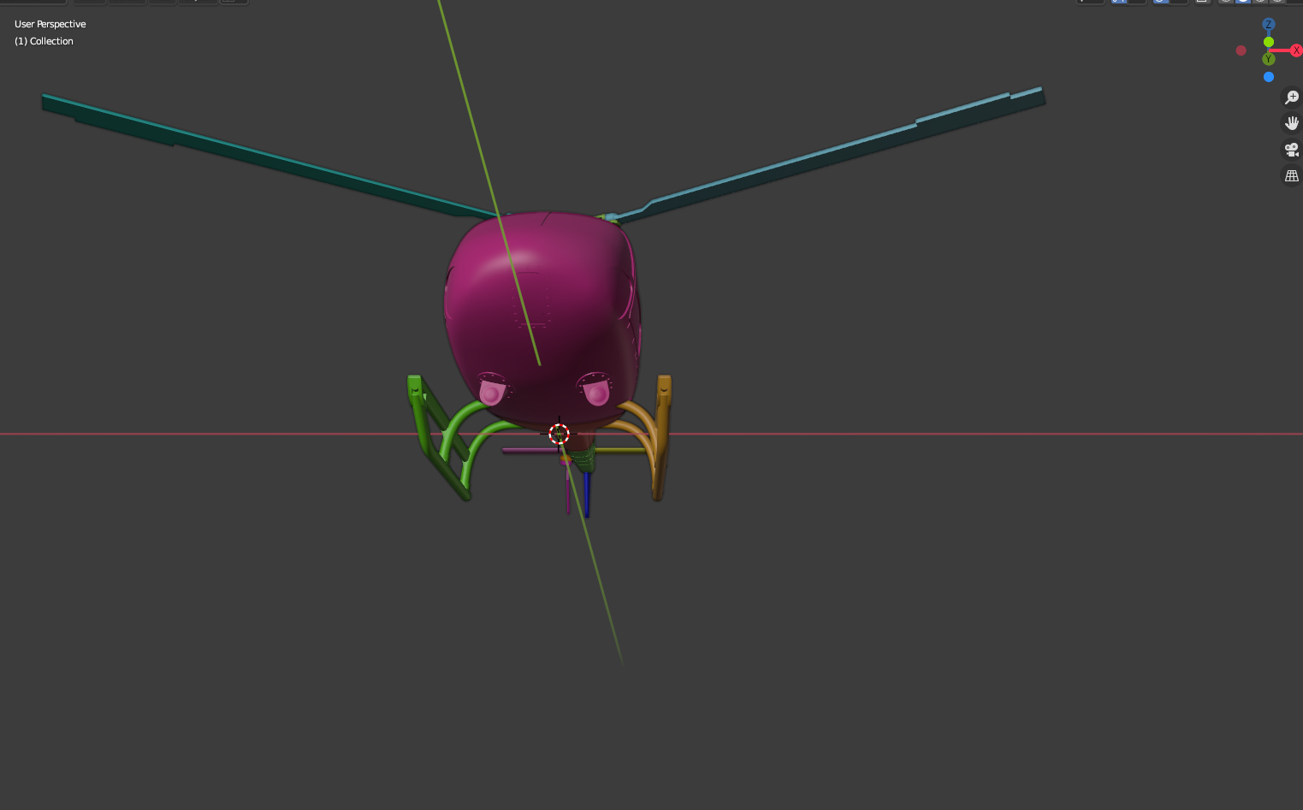
Task: Activate the pan view hand icon
Action: pos(1291,123)
